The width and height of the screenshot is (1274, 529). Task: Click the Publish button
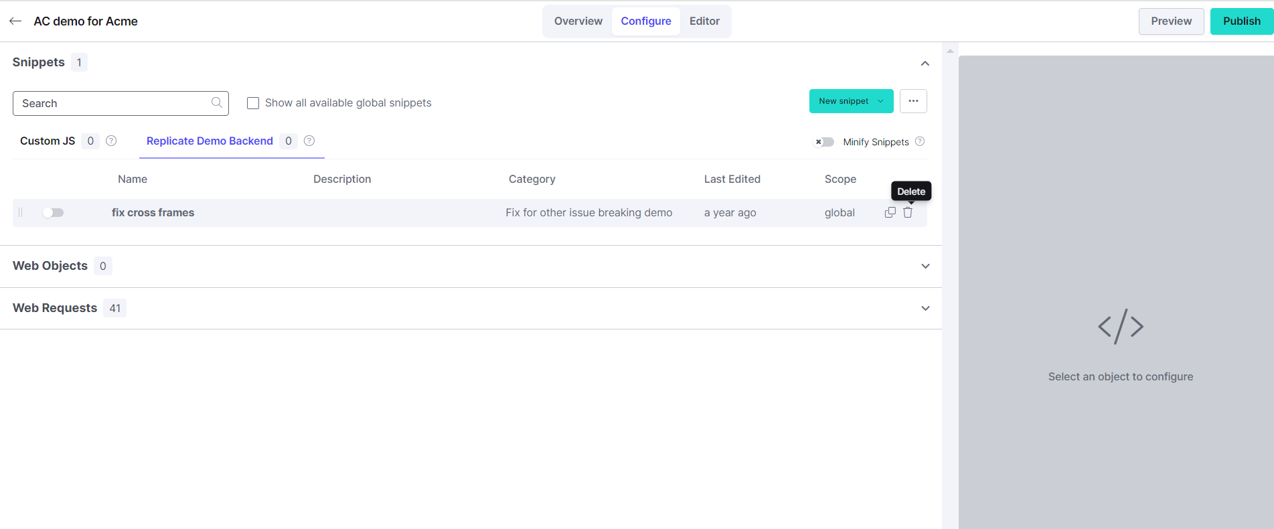(1242, 21)
